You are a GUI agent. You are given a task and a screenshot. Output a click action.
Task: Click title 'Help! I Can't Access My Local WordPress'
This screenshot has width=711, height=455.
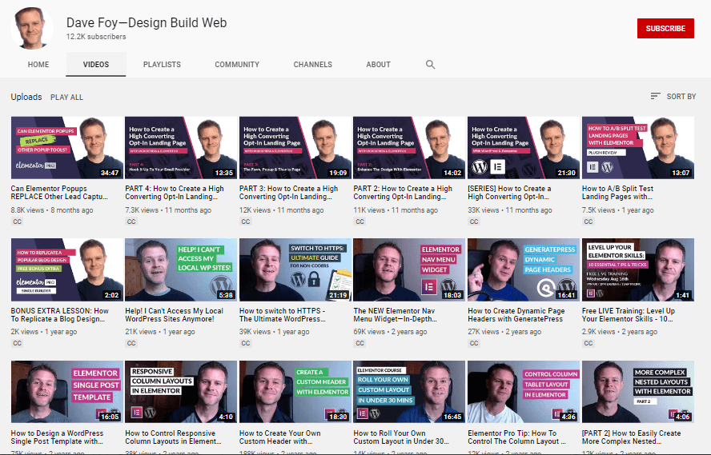(x=174, y=314)
